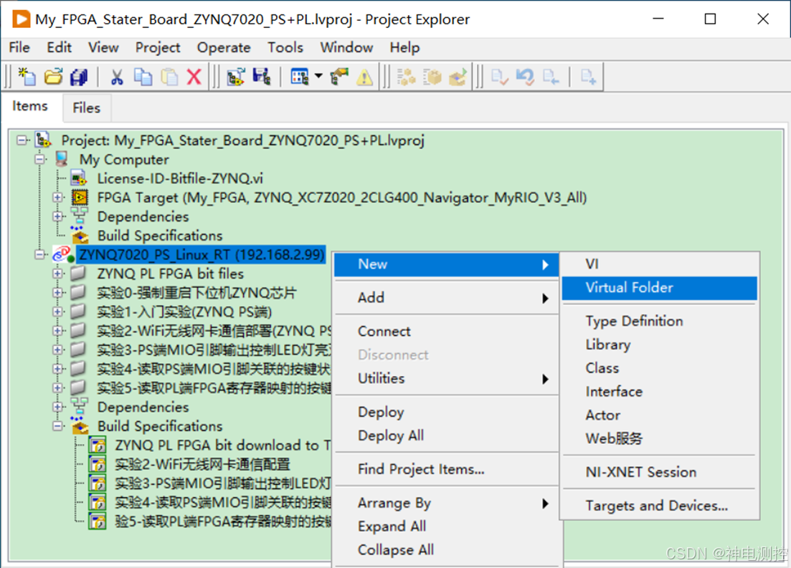This screenshot has width=791, height=568.
Task: Select Actor in the New submenu
Action: [659, 415]
